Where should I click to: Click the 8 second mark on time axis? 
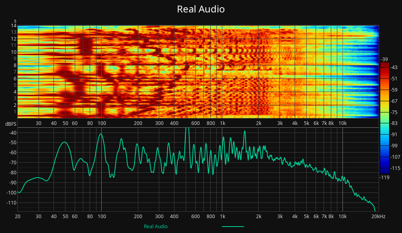pyautogui.click(x=14, y=65)
